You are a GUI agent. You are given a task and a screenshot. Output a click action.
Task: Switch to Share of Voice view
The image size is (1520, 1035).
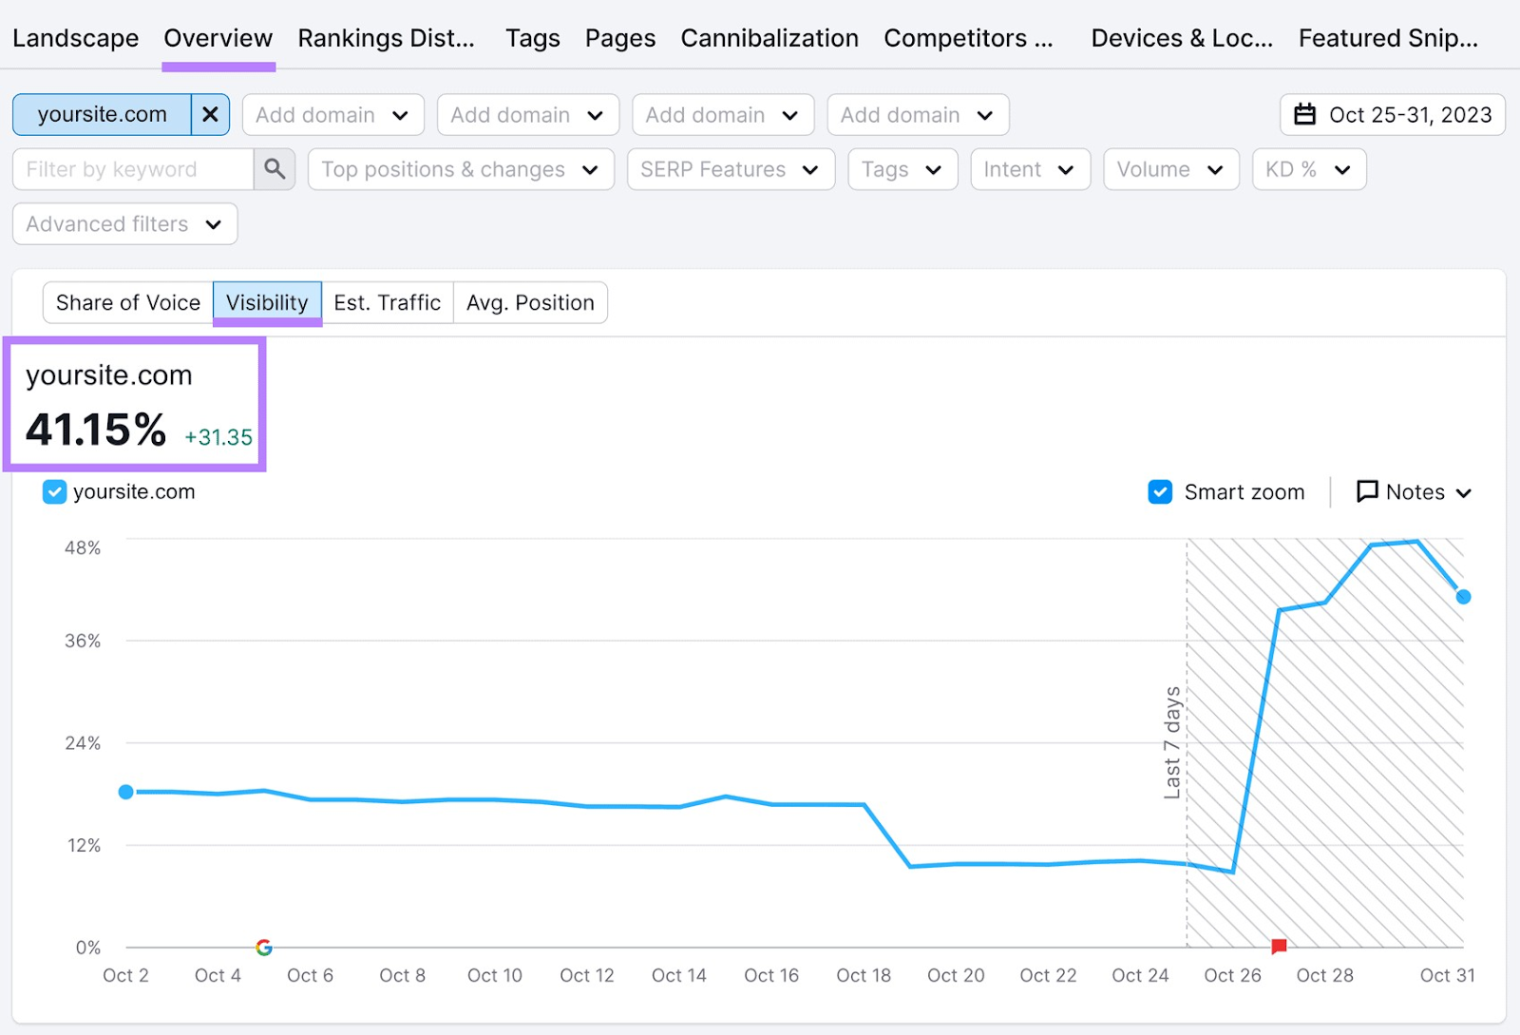[127, 302]
